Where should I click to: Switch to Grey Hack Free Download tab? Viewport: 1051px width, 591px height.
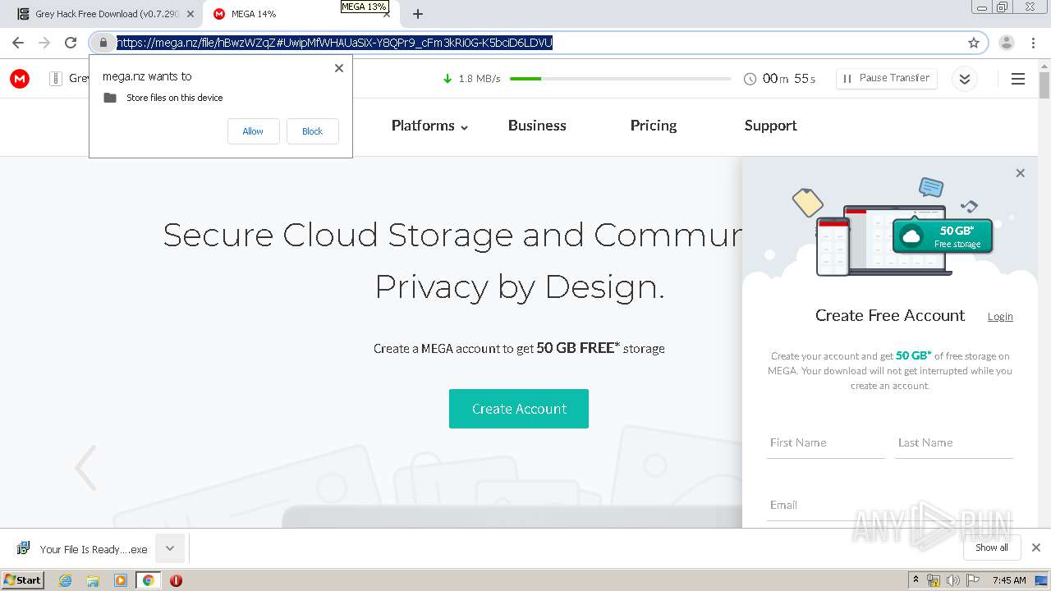coord(107,14)
